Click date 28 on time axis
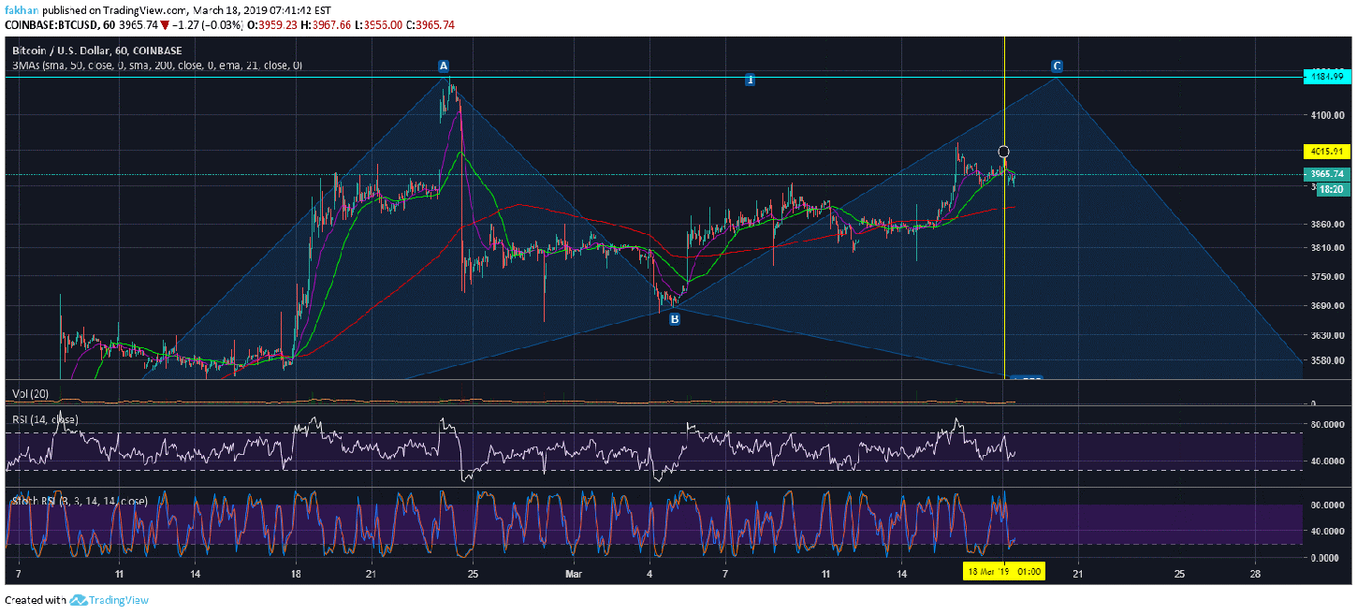The width and height of the screenshot is (1357, 615). pos(1254,572)
